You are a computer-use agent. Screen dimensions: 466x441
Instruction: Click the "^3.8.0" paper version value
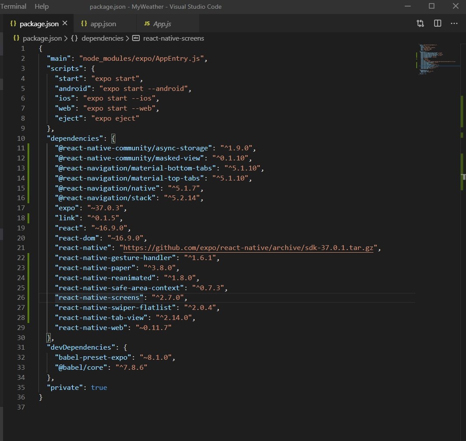tap(159, 267)
